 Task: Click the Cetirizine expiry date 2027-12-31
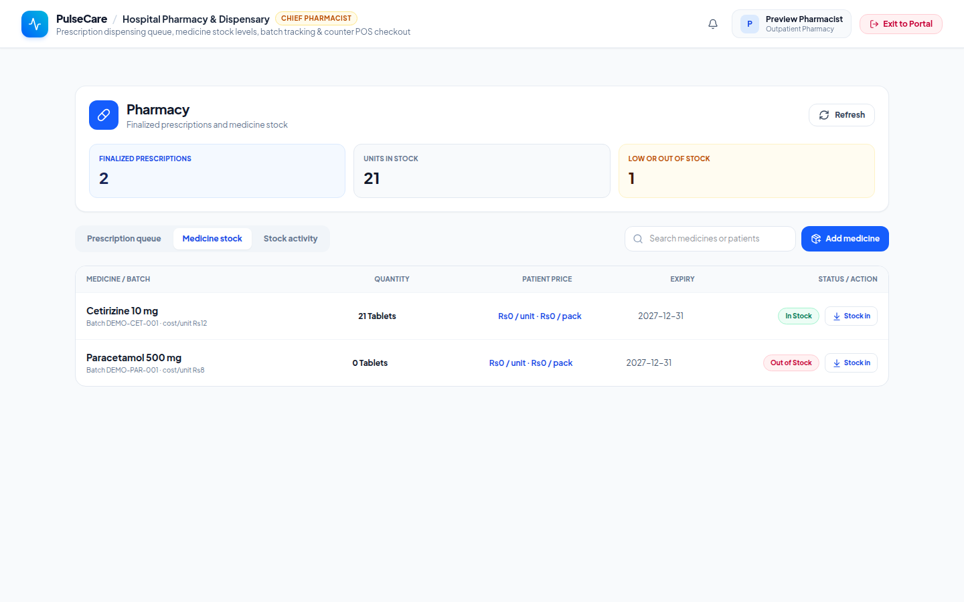(x=661, y=316)
